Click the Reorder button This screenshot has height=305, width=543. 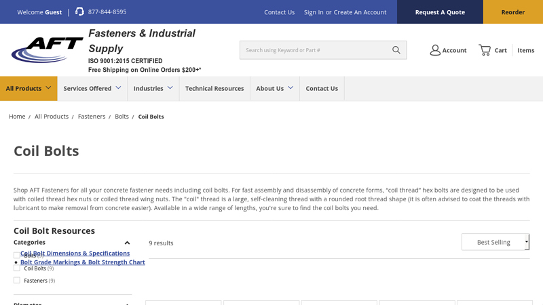pos(512,12)
